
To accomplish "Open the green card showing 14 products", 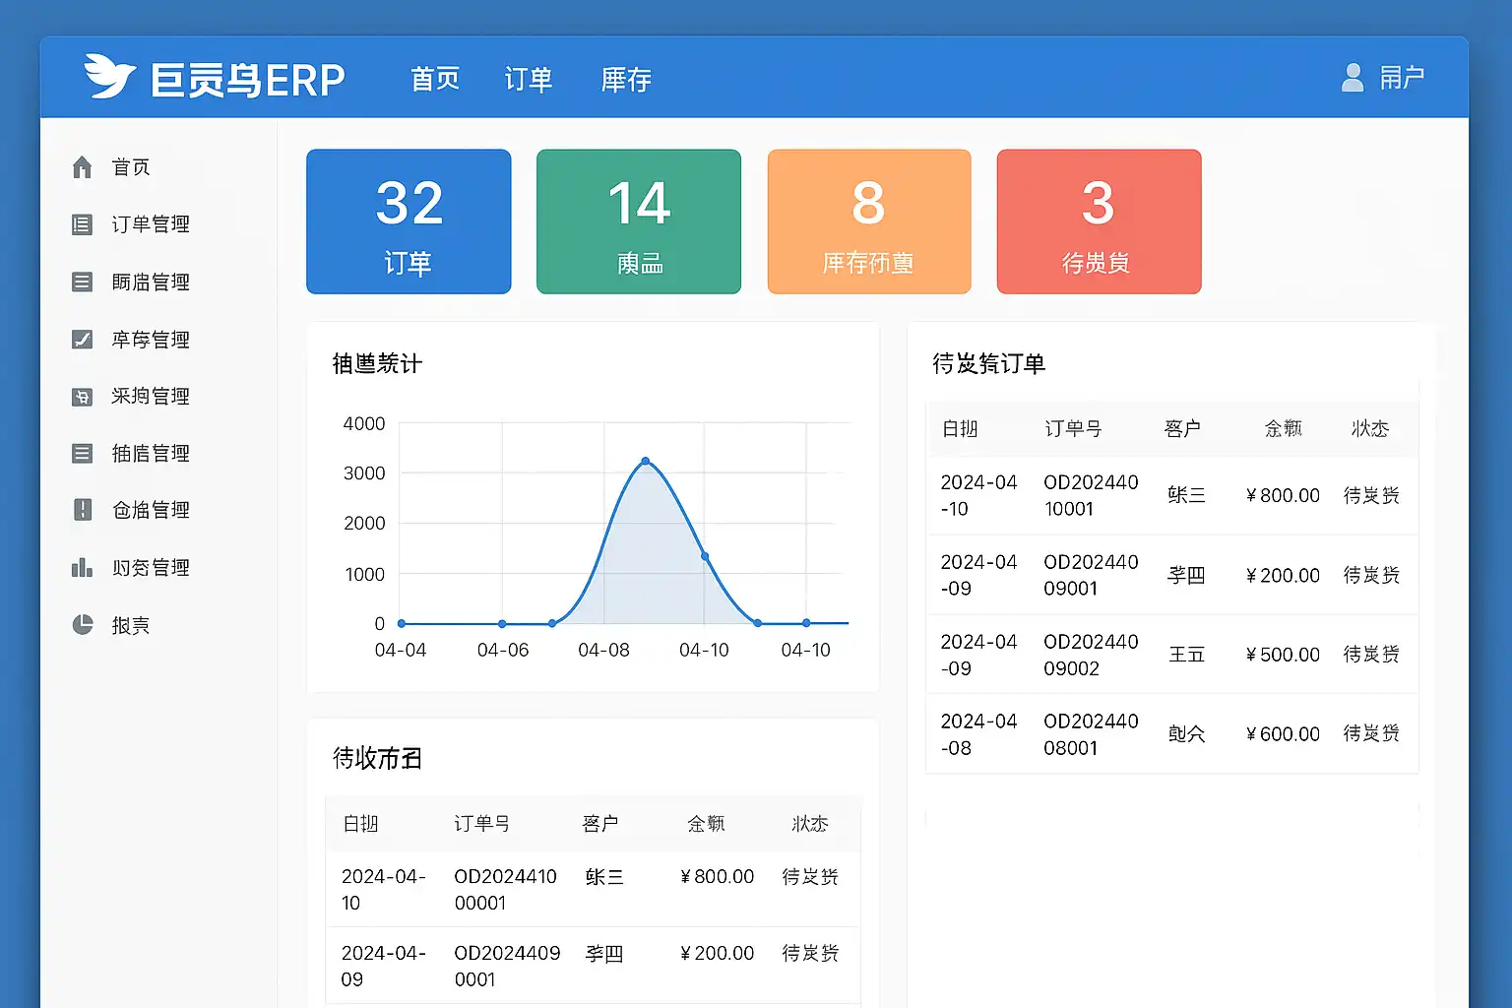I will click(639, 221).
